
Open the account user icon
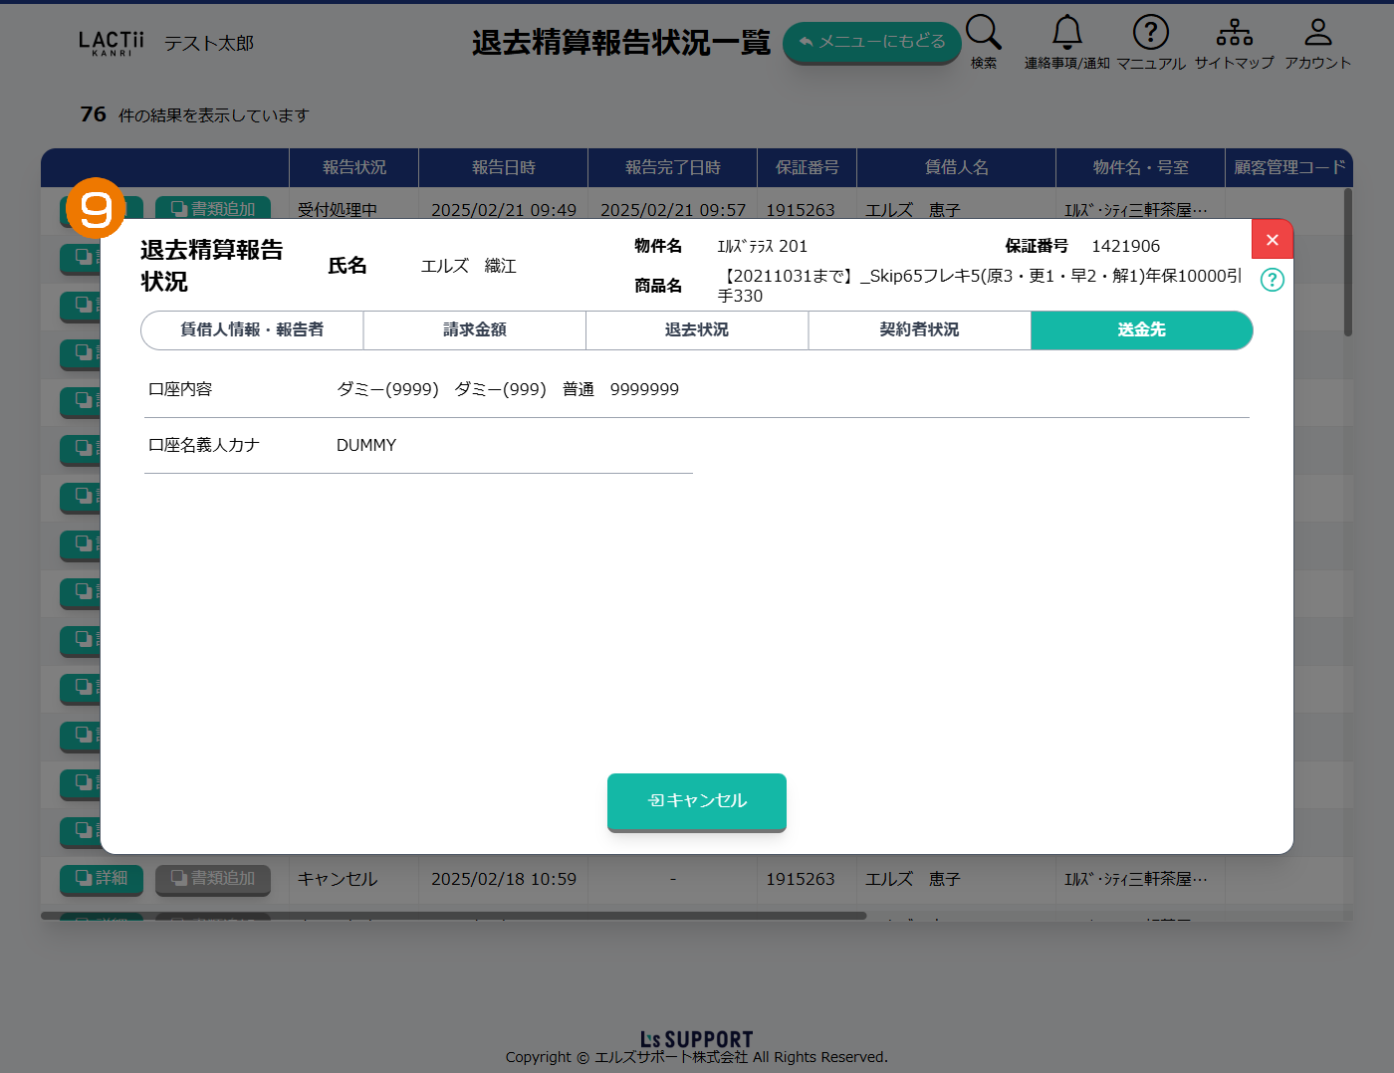pos(1317,33)
